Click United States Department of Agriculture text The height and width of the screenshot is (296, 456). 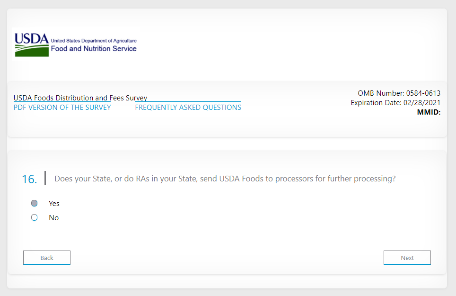point(94,41)
